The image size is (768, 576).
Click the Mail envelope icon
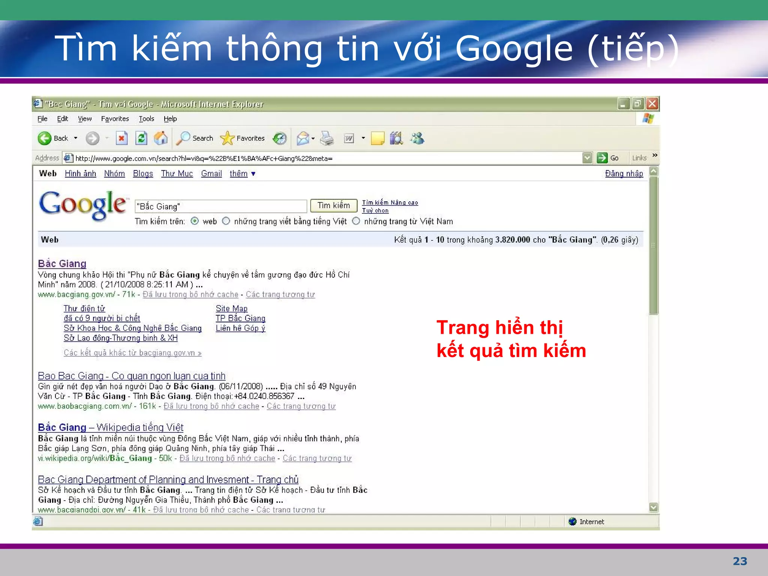303,138
